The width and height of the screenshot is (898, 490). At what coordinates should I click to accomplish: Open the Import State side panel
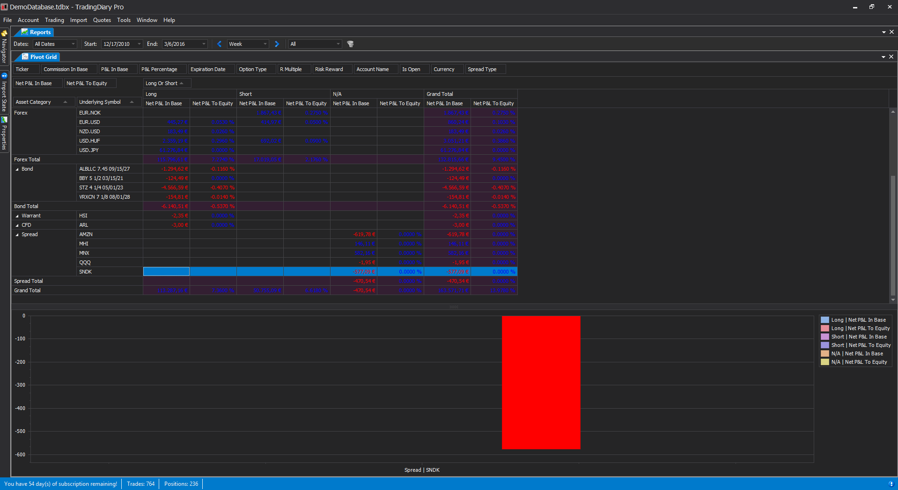4,92
